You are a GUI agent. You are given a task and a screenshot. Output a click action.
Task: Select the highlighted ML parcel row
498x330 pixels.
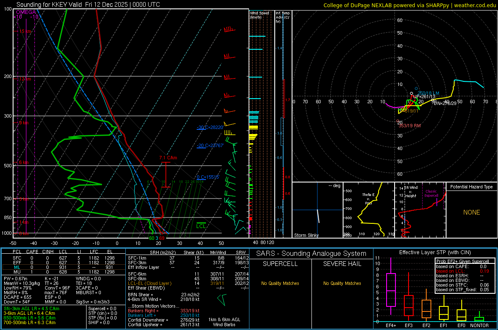tap(64, 267)
